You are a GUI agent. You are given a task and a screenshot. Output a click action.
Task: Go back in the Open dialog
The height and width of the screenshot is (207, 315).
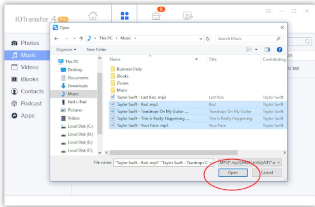click(57, 38)
